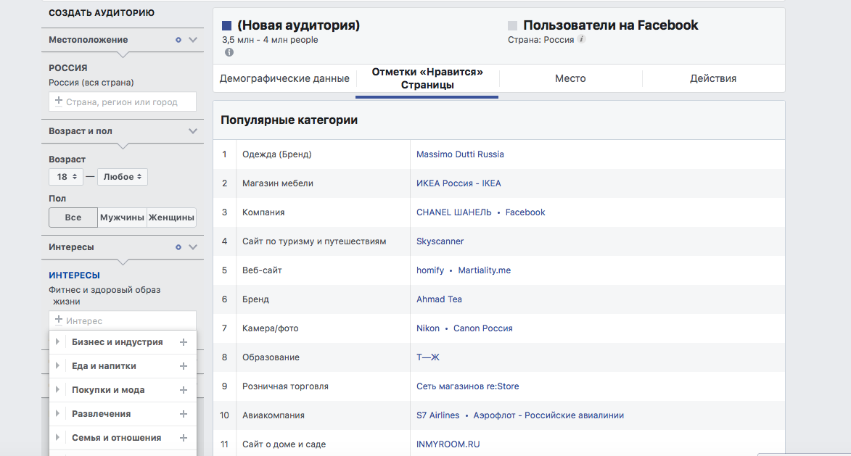Click the Россия (вся страна) location entry
The height and width of the screenshot is (456, 851).
tap(91, 83)
